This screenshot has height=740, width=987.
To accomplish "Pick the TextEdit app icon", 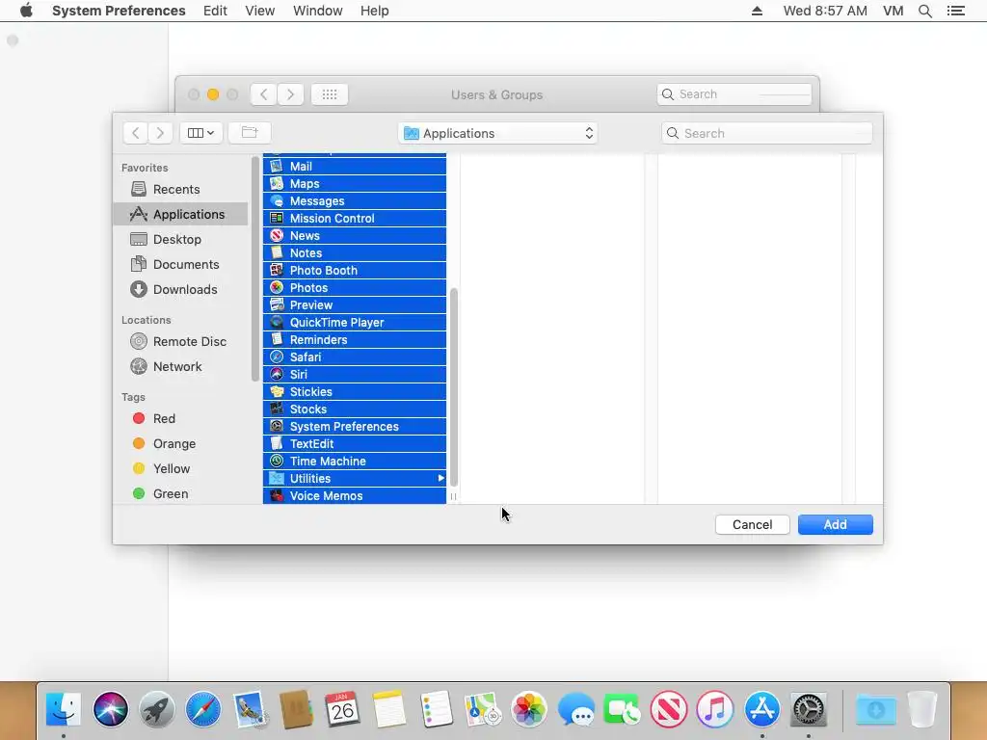I will click(x=277, y=443).
